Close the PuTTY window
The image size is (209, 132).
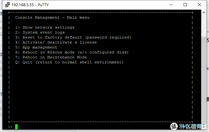point(199,5)
